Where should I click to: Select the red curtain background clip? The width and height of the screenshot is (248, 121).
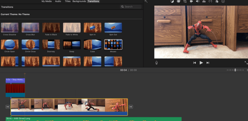(15, 90)
